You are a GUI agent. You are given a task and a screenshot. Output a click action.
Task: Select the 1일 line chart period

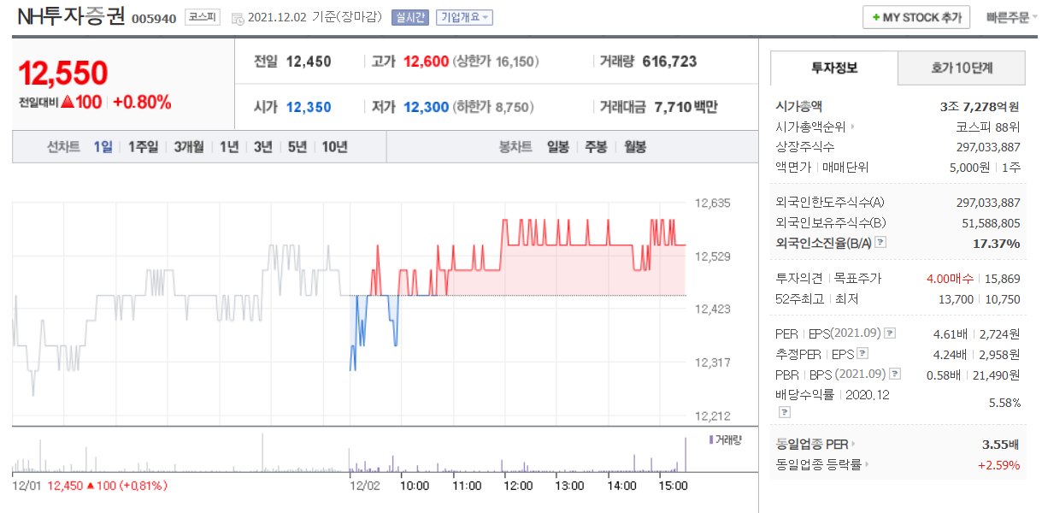[103, 146]
